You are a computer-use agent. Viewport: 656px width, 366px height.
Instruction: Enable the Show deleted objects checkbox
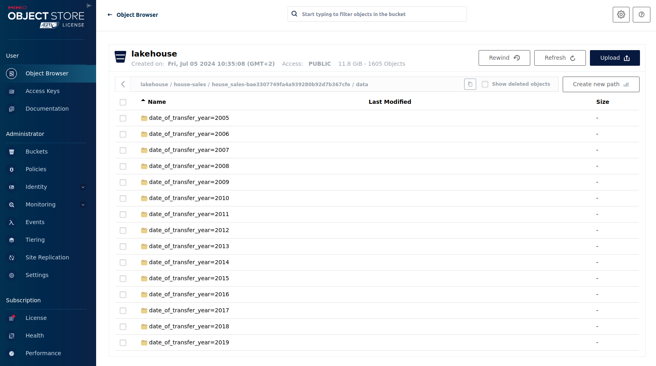pyautogui.click(x=485, y=84)
